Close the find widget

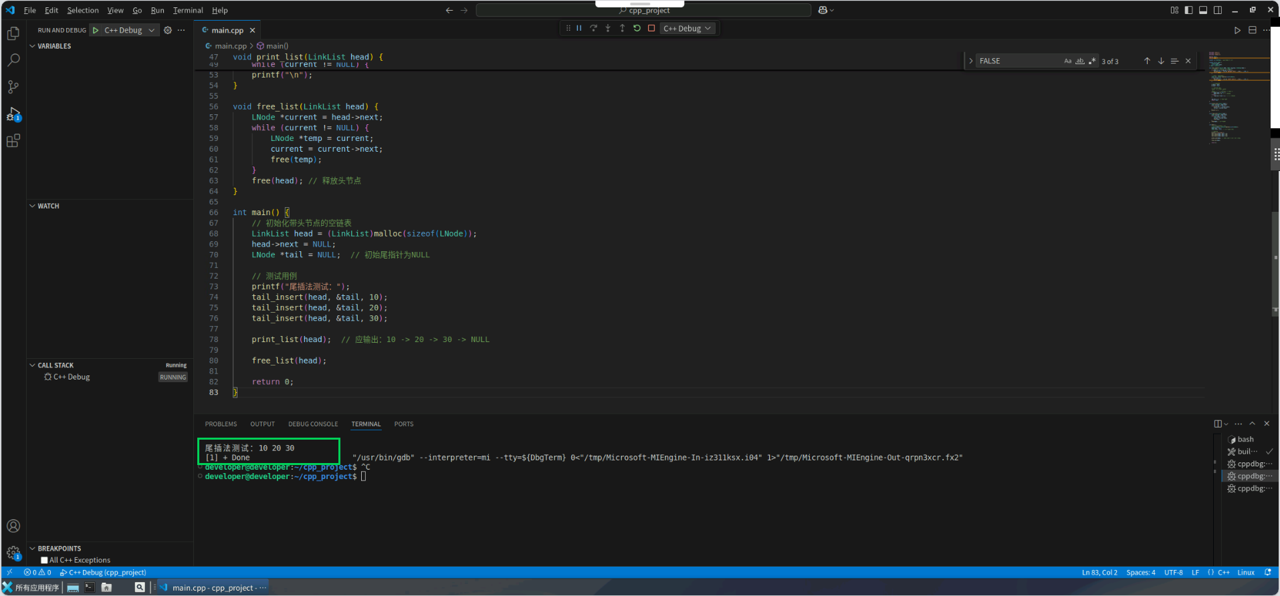coord(1188,61)
